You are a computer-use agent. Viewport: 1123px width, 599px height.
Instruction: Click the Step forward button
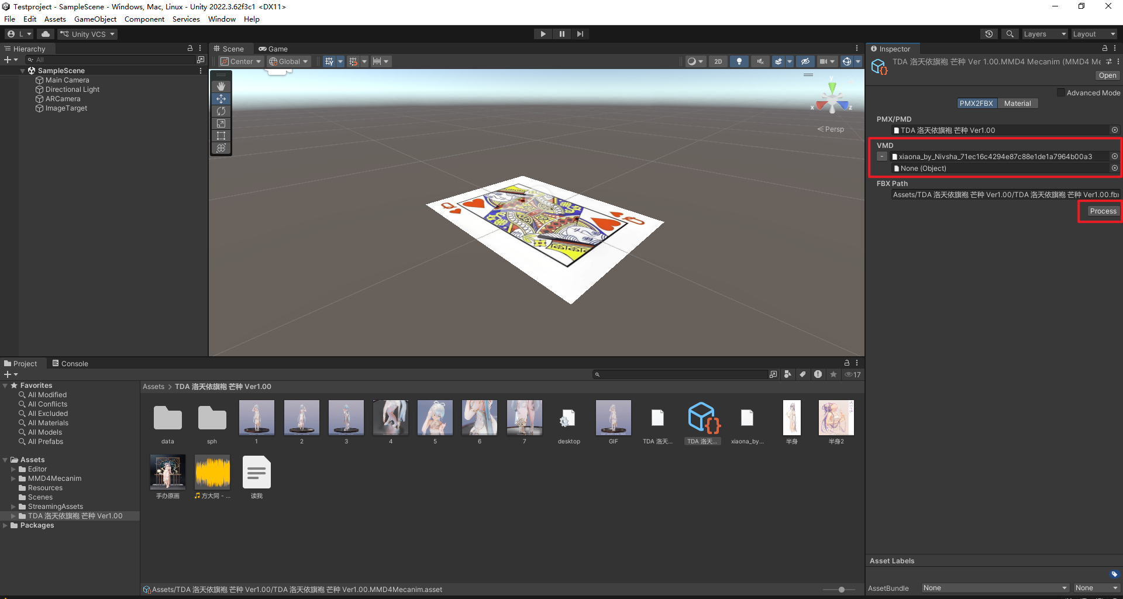pos(580,34)
